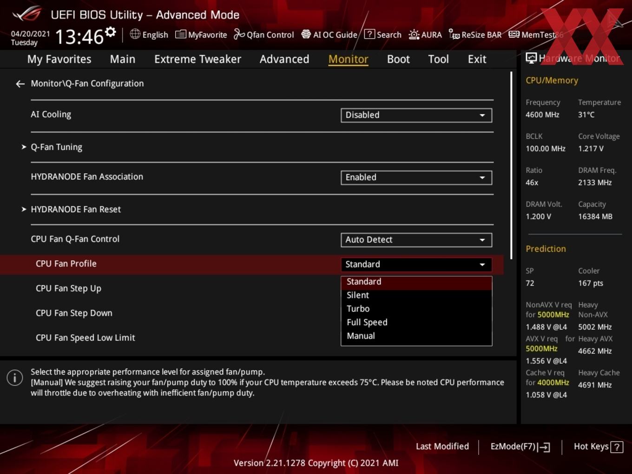The image size is (632, 474).
Task: Click the 167 pts Cooler value
Action: tap(590, 283)
